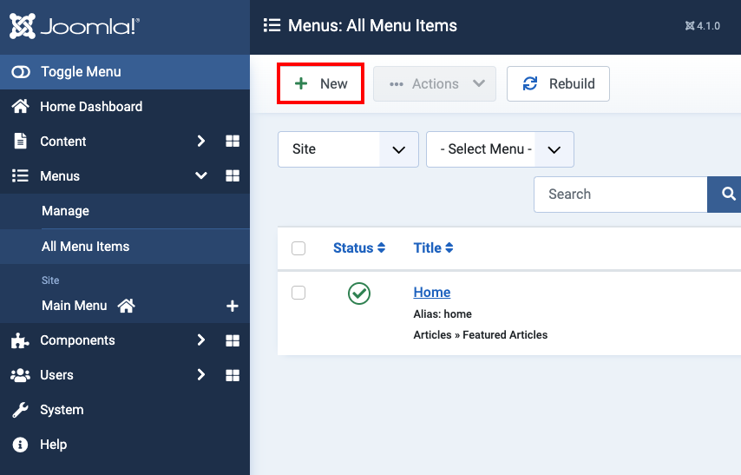Click the page title list icon
The width and height of the screenshot is (741, 475).
click(272, 25)
